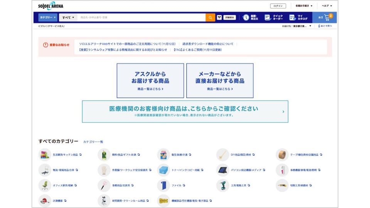The width and height of the screenshot is (370, 208).
Task: Click the orange search magnifier button
Action: point(210,17)
